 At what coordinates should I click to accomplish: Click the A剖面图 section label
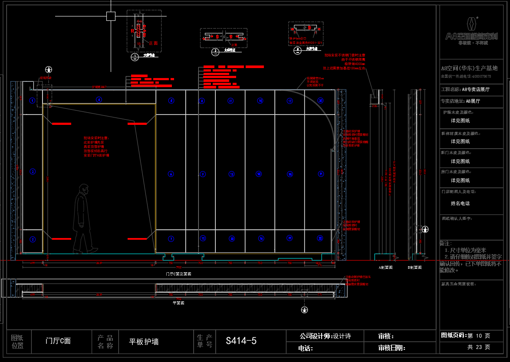coord(385,267)
